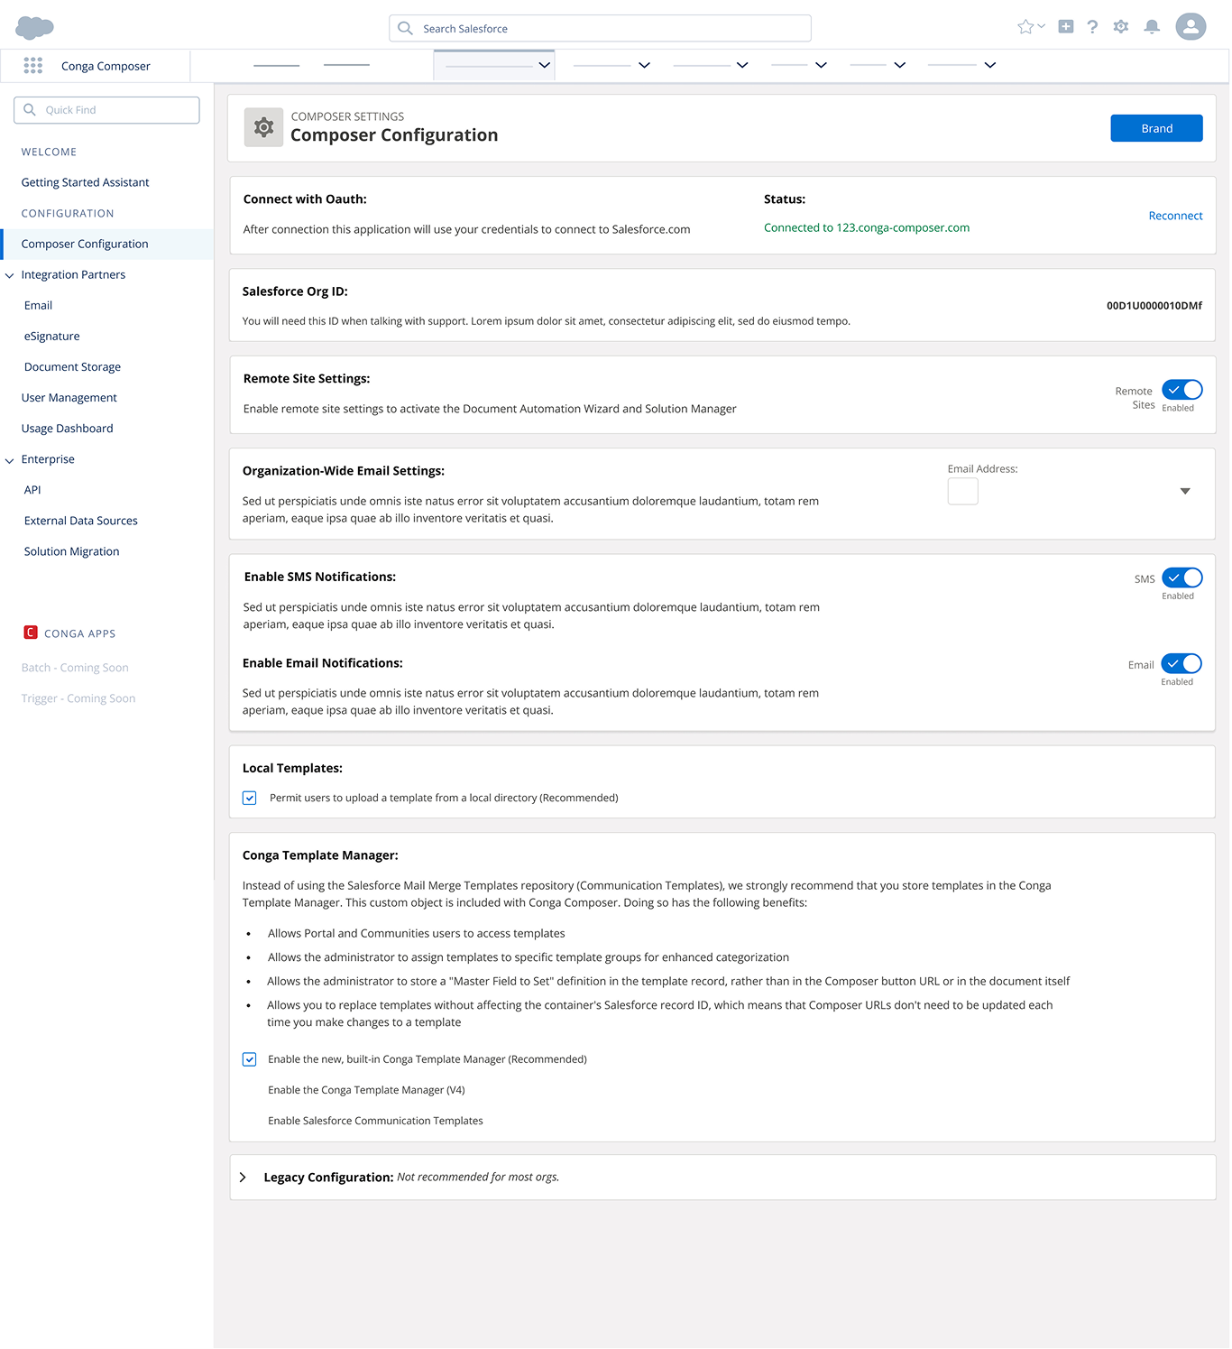
Task: Click the Org ID 00D1U0000010DMf
Action: coord(1154,306)
